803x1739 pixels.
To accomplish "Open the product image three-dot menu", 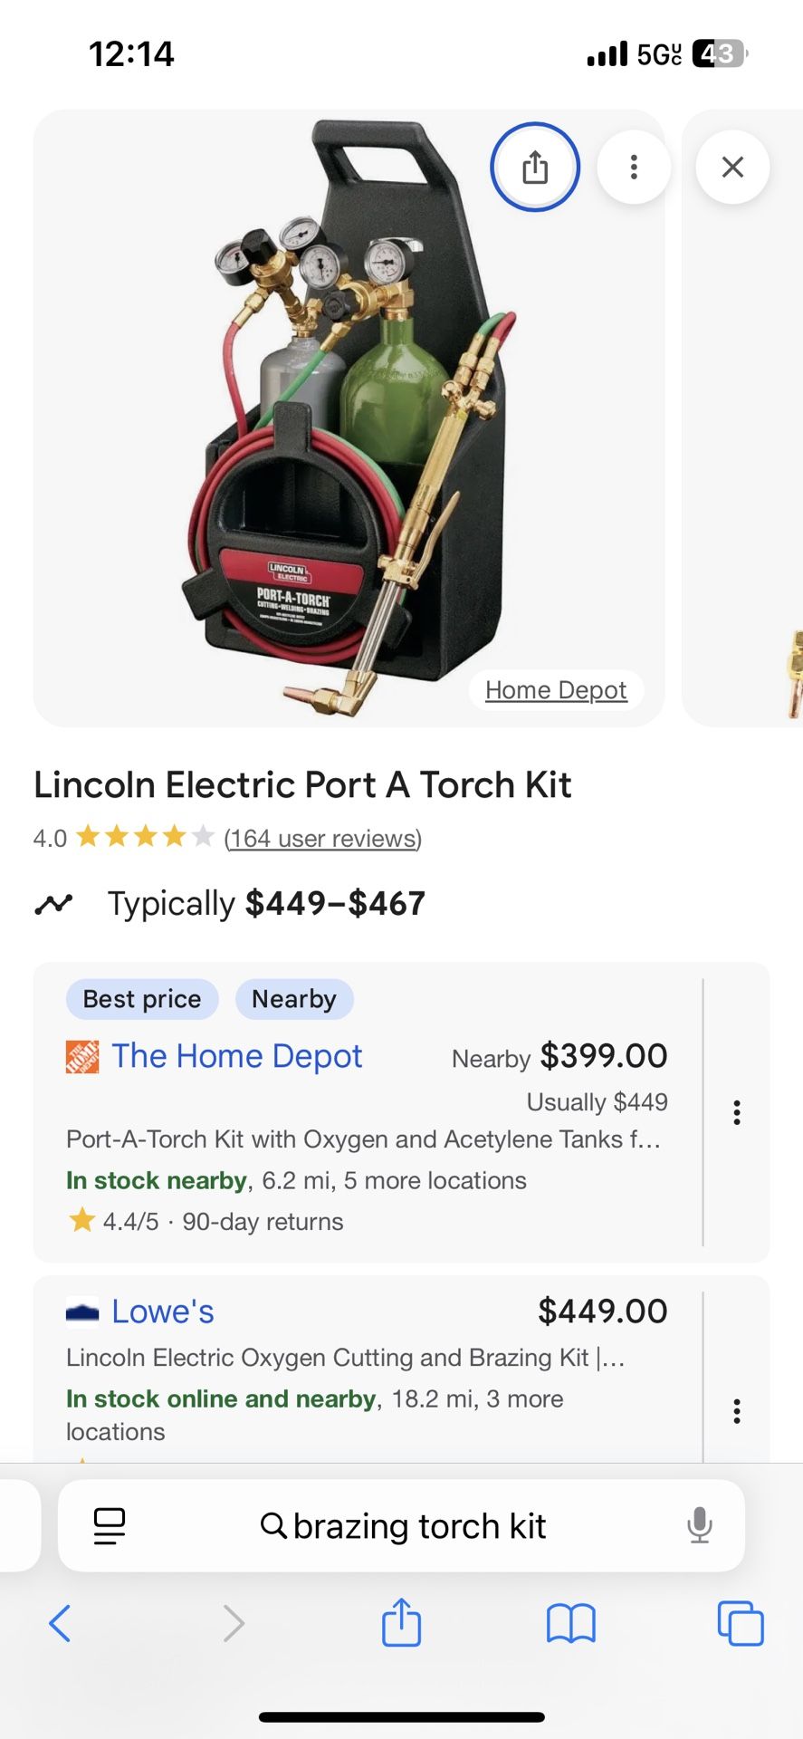I will (634, 167).
